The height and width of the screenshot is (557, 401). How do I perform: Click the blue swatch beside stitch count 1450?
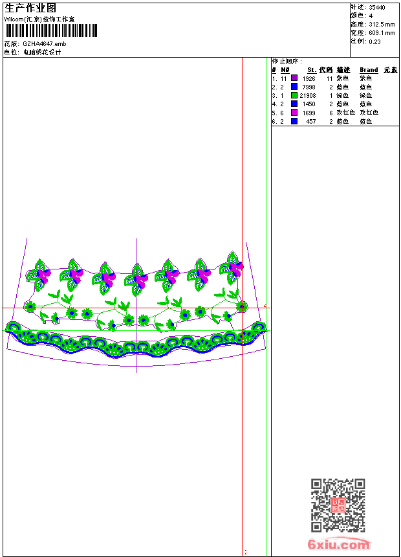[294, 104]
